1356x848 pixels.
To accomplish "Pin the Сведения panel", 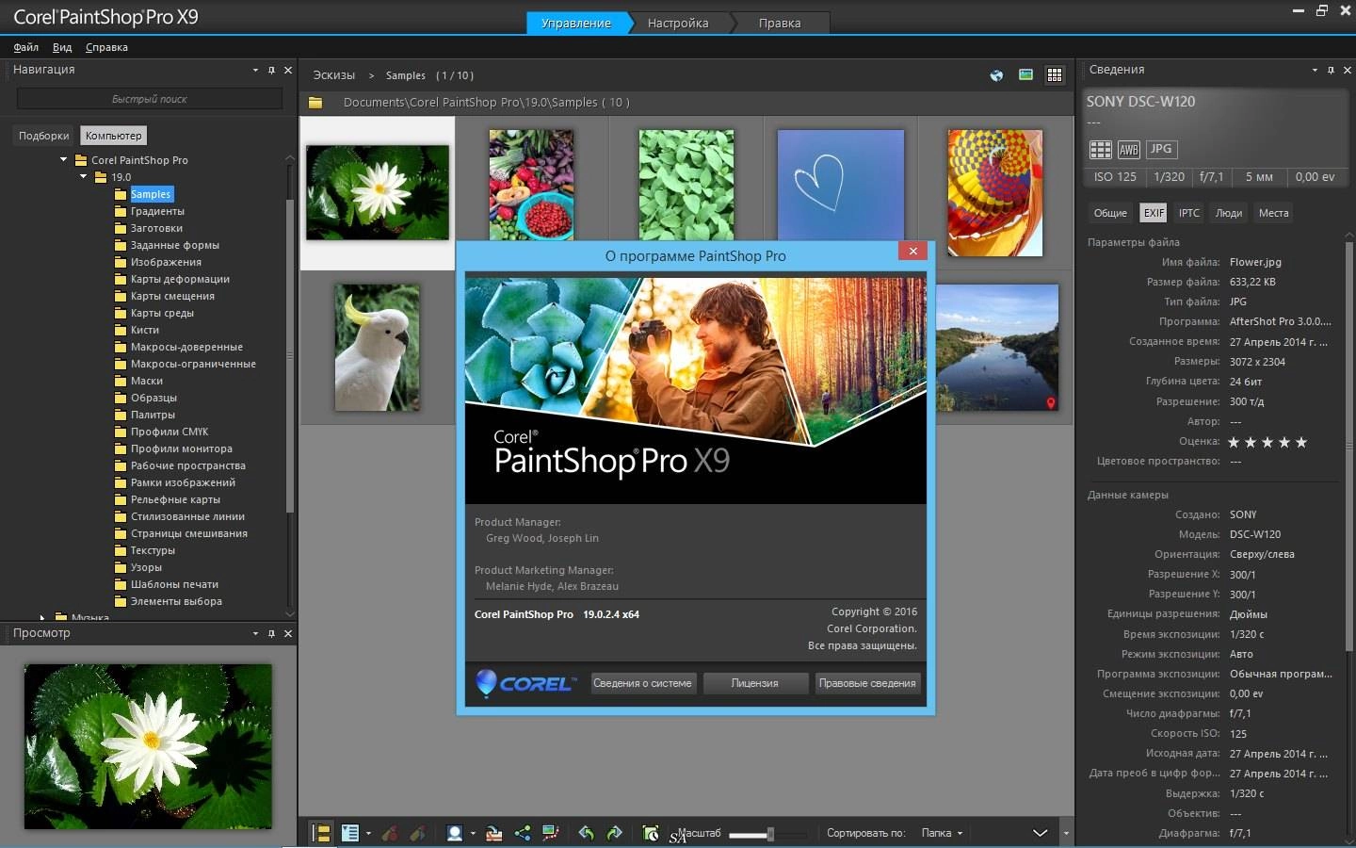I will point(1331,70).
